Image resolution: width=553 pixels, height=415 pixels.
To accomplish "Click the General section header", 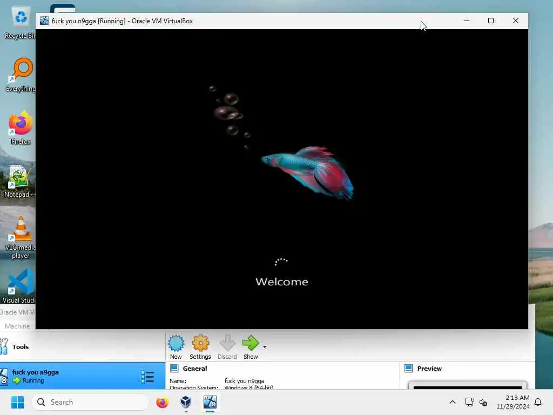I will (194, 369).
